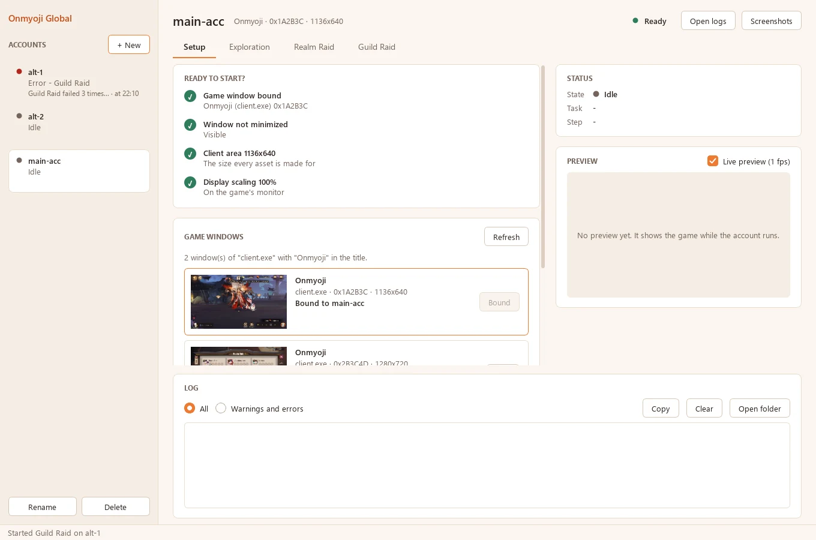Click the disabled Bound button
816x540 pixels.
click(x=499, y=302)
